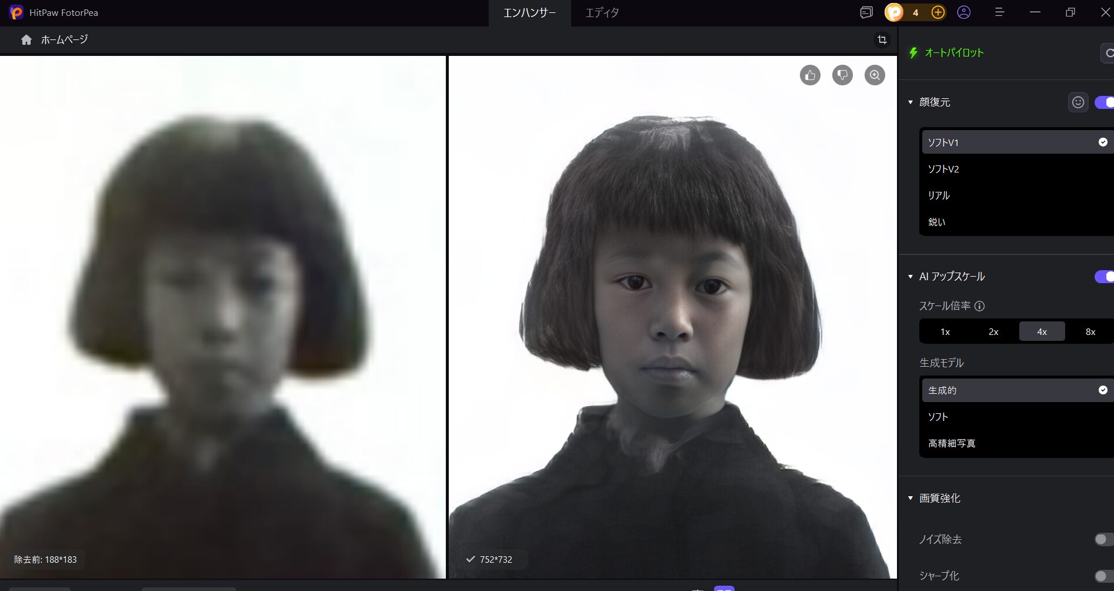Image resolution: width=1114 pixels, height=591 pixels.
Task: Collapse the AI アップスケール section
Action: tap(909, 276)
